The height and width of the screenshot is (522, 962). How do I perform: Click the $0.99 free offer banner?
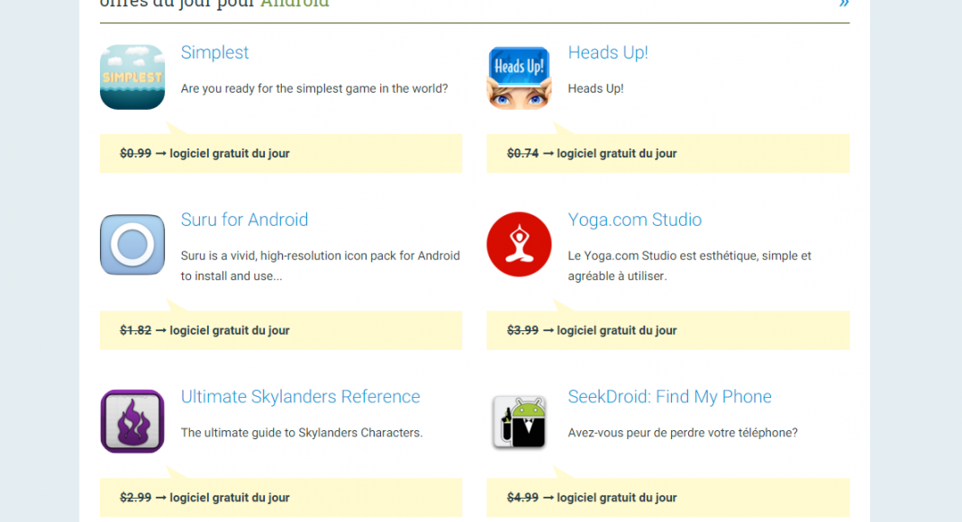click(281, 153)
